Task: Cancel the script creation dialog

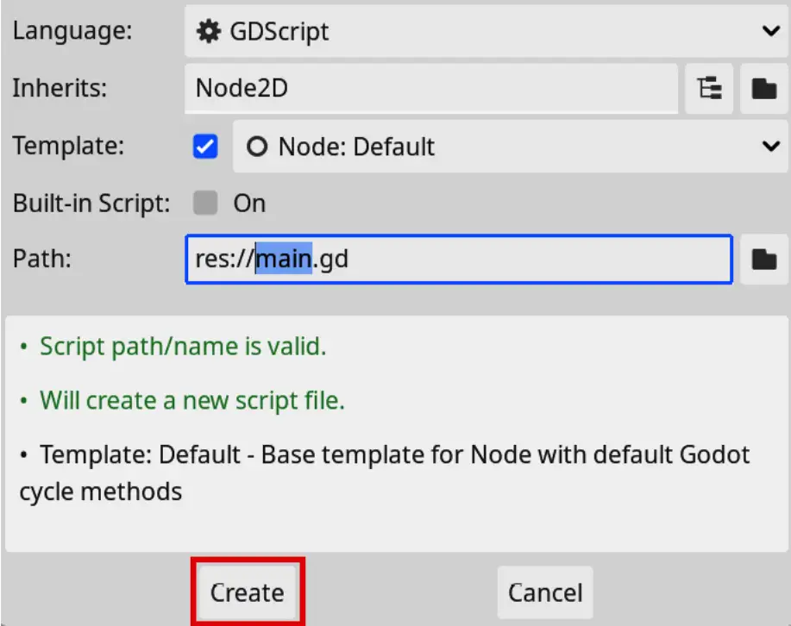Action: 544,592
